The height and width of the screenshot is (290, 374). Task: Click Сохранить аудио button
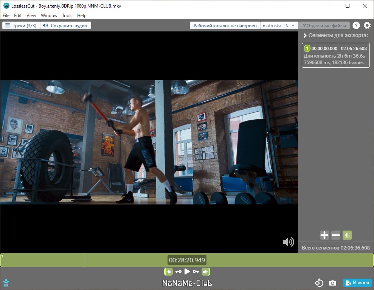65,26
